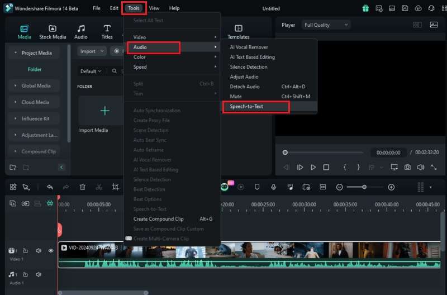Add a marker with shield icon
The image size is (447, 295).
(x=257, y=187)
